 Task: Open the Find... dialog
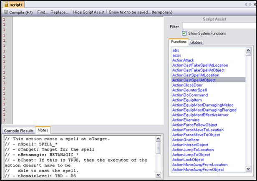point(43,12)
